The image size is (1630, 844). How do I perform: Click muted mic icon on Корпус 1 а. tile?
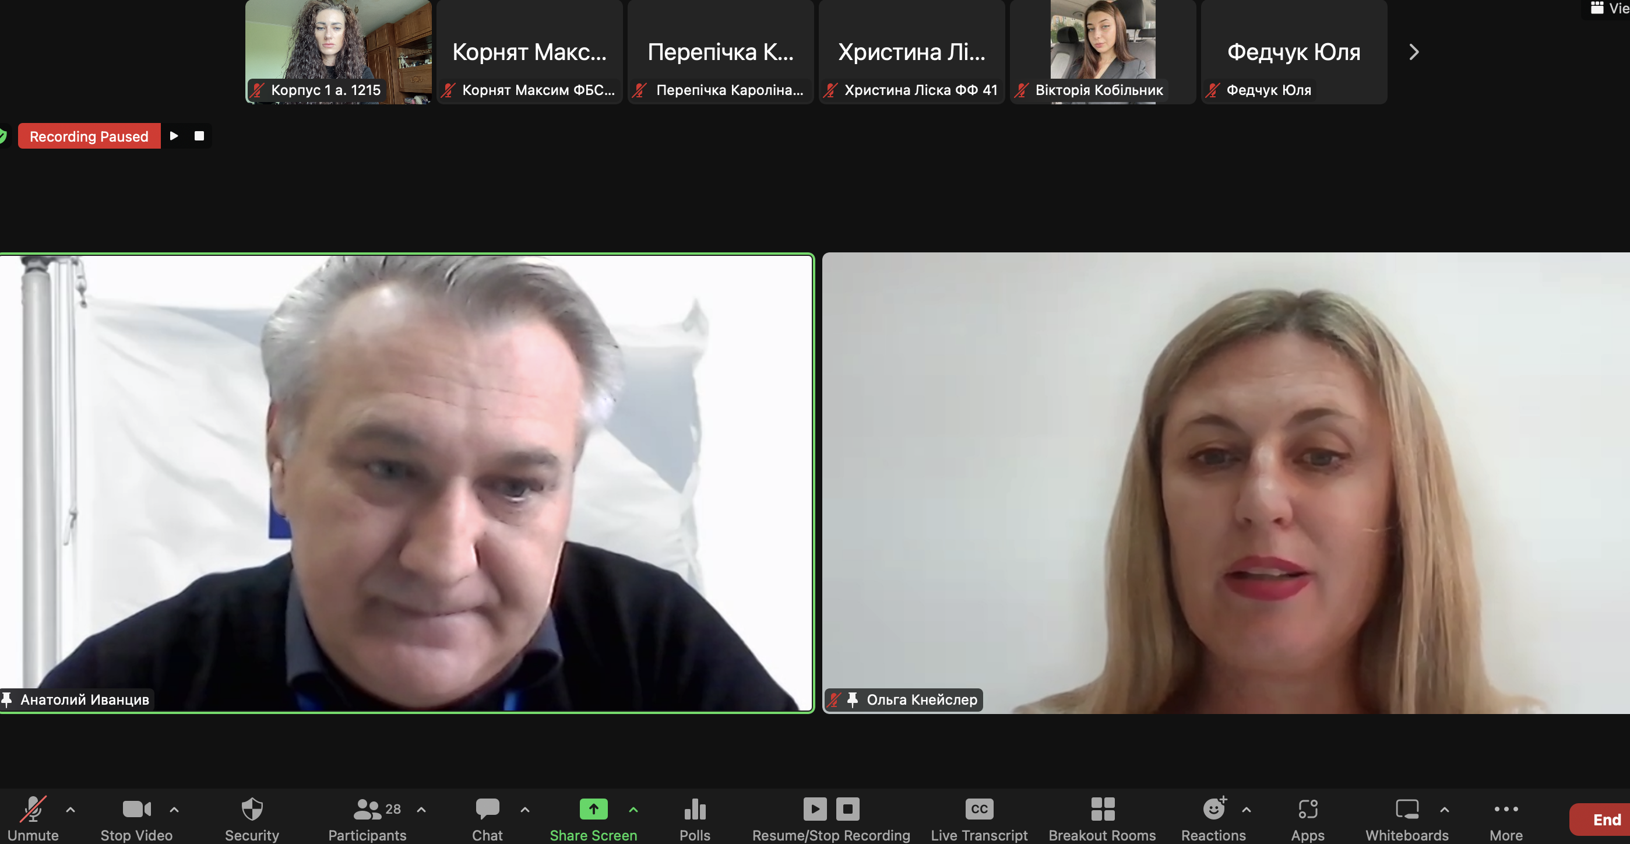pyautogui.click(x=257, y=90)
